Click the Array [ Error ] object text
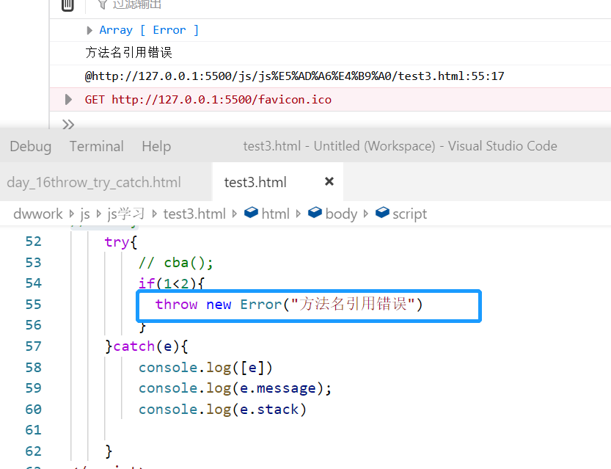The width and height of the screenshot is (611, 469). (x=149, y=30)
